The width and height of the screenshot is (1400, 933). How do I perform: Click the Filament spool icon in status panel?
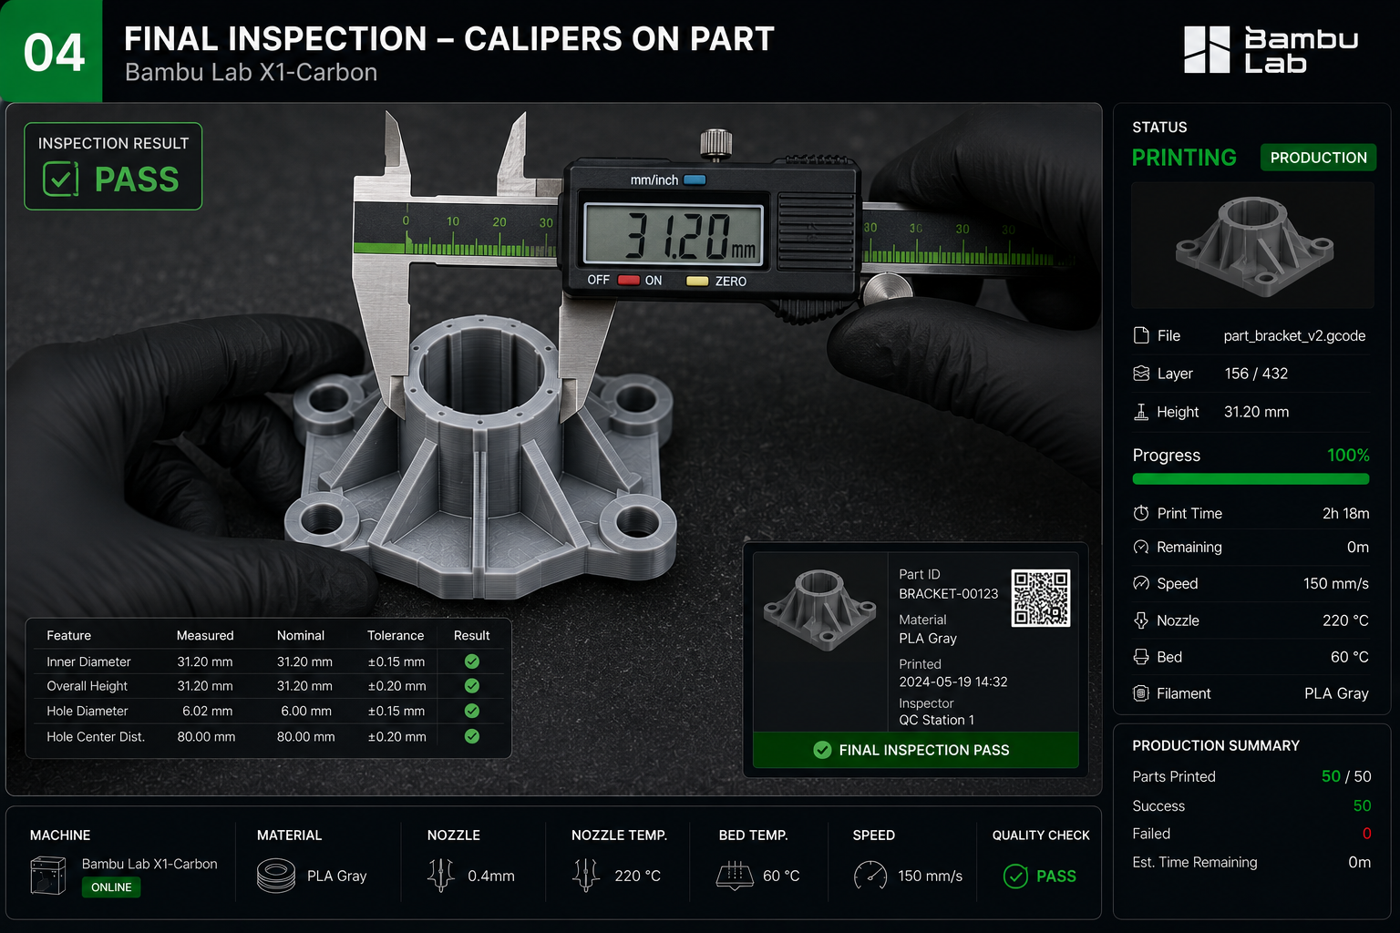pos(1141,693)
